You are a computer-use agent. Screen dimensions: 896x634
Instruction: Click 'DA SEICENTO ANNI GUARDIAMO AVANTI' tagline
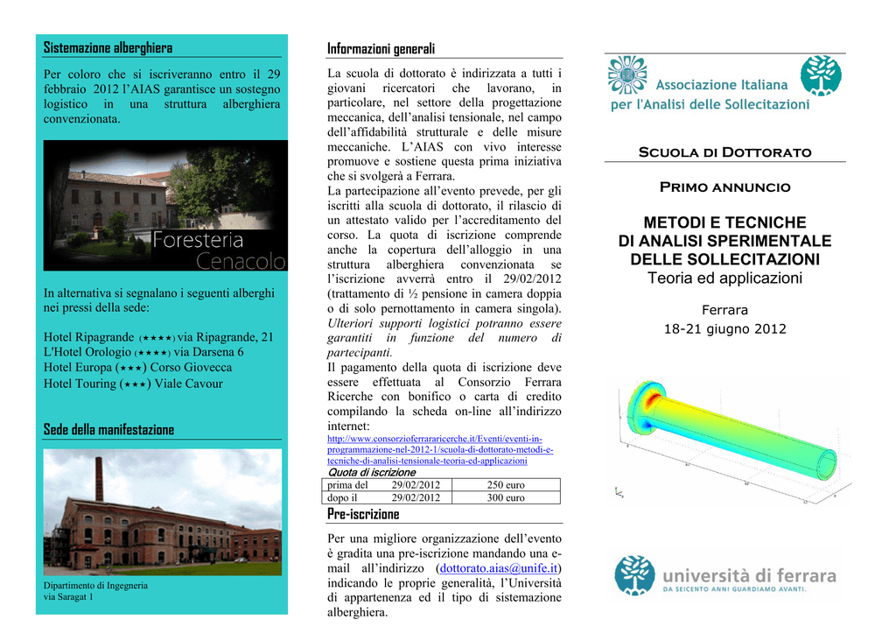(735, 589)
